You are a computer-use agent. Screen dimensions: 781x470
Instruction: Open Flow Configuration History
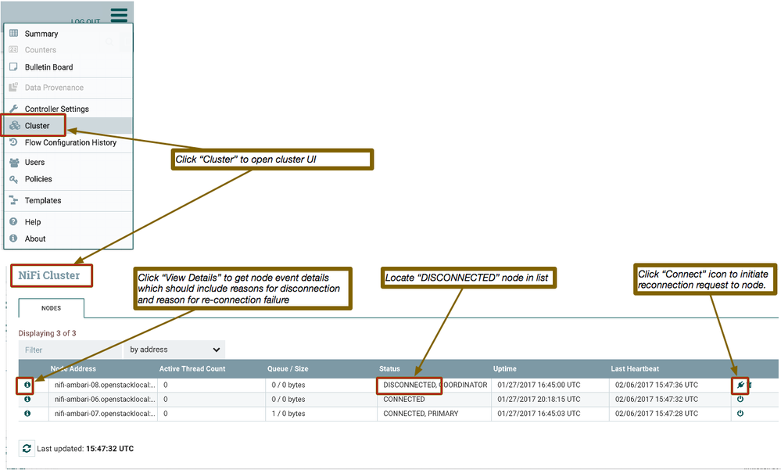[70, 142]
